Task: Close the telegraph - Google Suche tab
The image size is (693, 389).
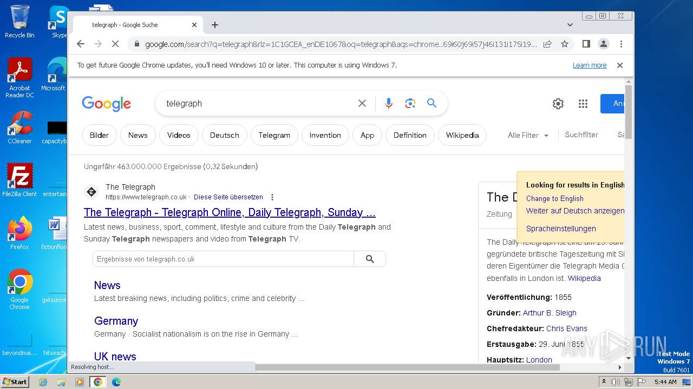Action: (194, 25)
